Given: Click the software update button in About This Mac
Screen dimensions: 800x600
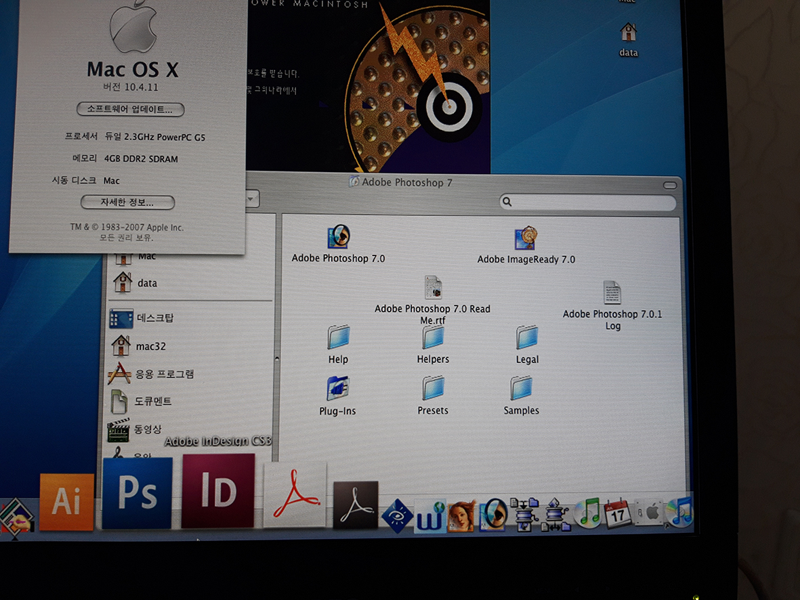Looking at the screenshot, I should (130, 110).
